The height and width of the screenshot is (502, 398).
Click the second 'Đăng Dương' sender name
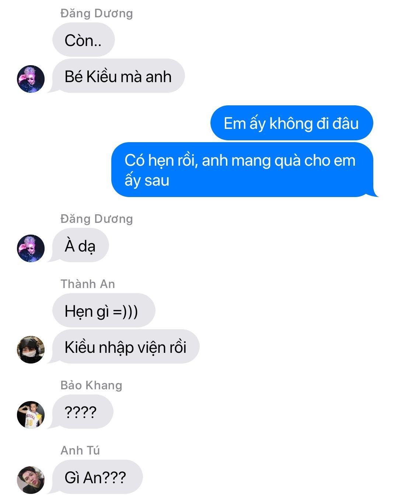(97, 219)
